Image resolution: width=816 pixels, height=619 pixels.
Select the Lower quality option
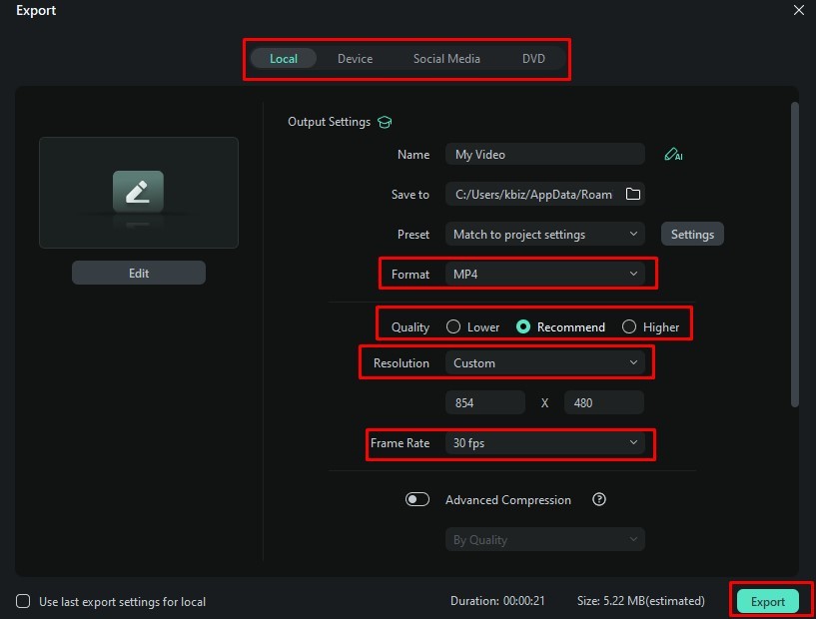[453, 327]
